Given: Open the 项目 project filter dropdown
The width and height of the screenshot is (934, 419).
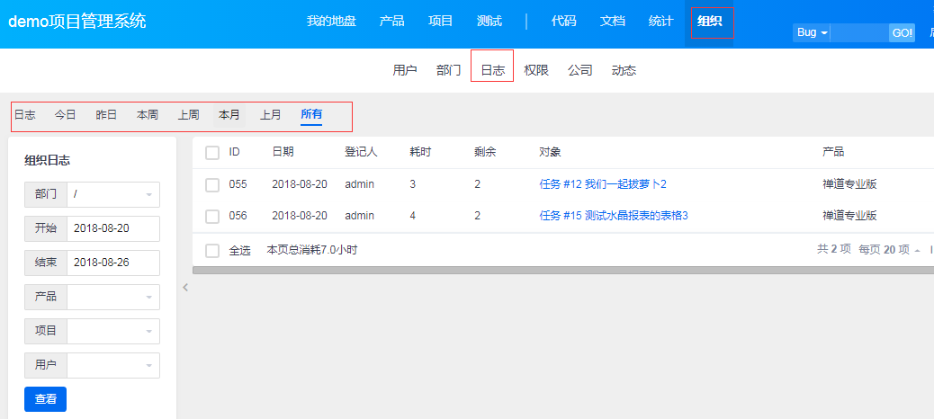Looking at the screenshot, I should 113,331.
